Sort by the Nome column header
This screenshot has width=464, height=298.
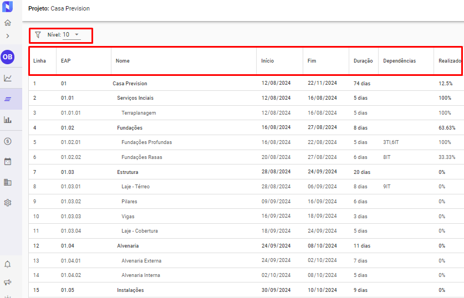point(123,60)
